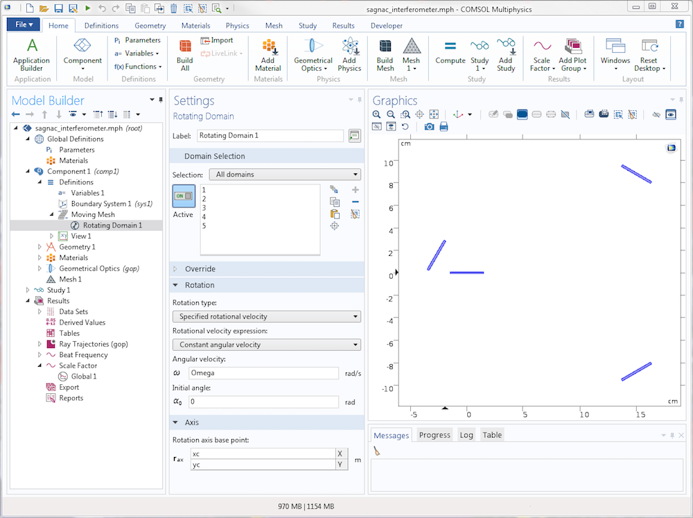Screen dimensions: 693x518
Task: Click the xc rotation axis field
Action: point(263,454)
